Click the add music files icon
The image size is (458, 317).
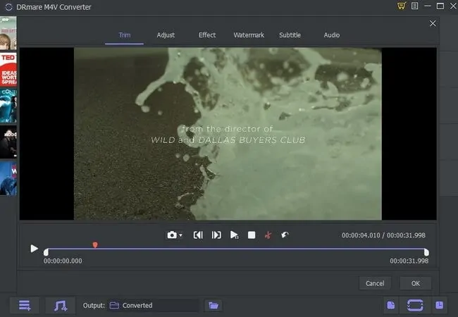pyautogui.click(x=61, y=305)
